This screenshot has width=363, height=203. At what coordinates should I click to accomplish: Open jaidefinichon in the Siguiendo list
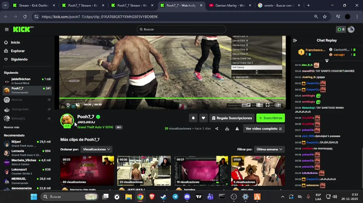point(27,81)
